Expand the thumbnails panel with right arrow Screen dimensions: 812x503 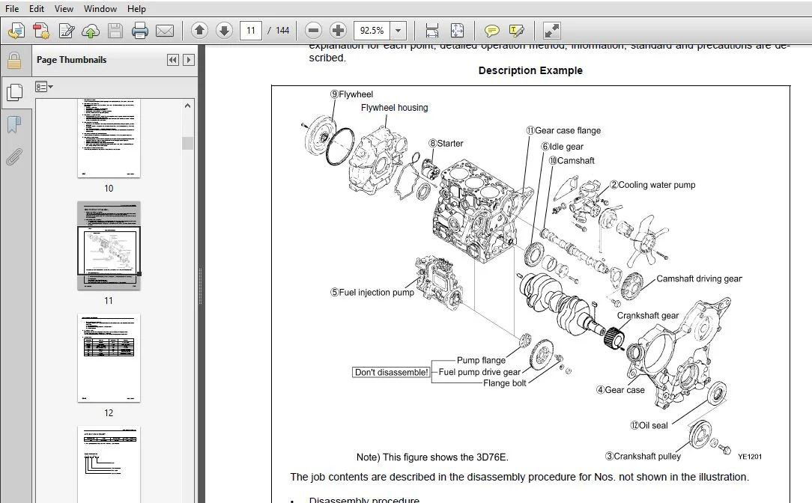(189, 60)
